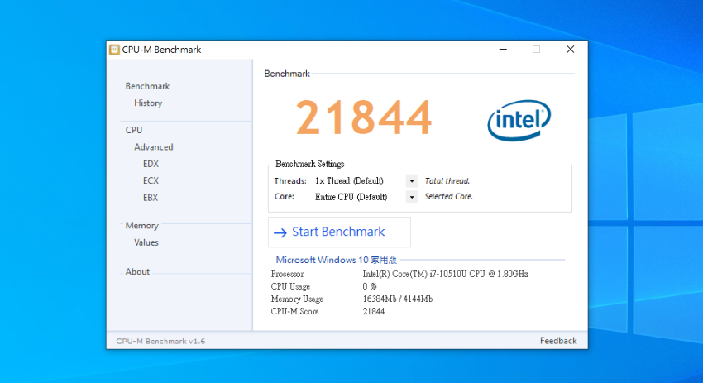Select the EBX register entry
The image size is (703, 383).
click(x=151, y=198)
